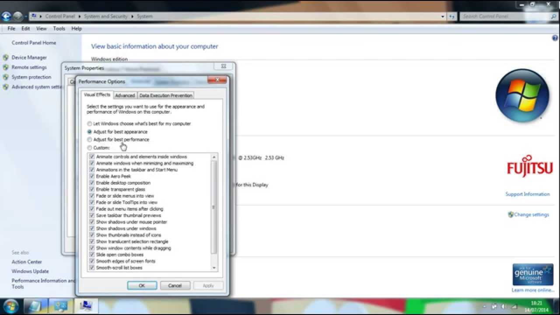Screen dimensions: 560x315
Task: Open the File menu
Action: click(11, 28)
